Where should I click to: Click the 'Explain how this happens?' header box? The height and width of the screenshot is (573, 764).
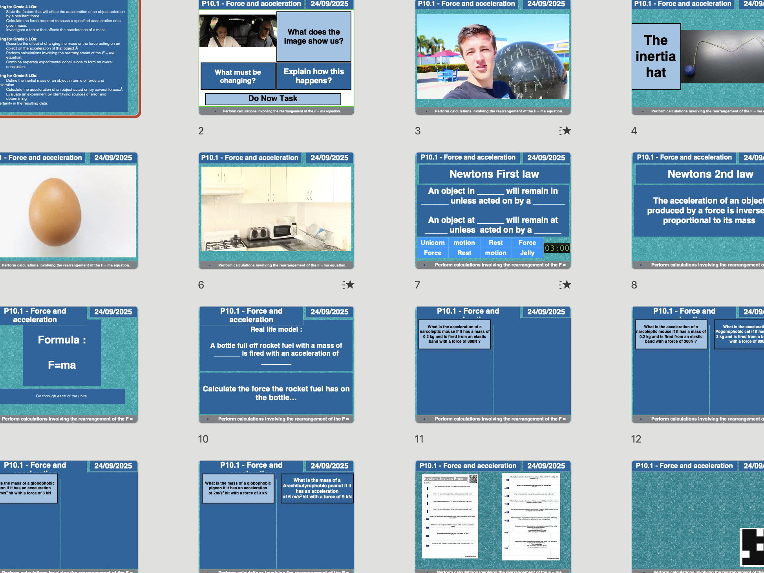click(x=313, y=76)
